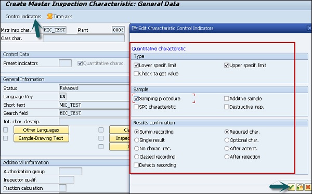Click the Language Key field EN
The height and width of the screenshot is (194, 312).
[62, 97]
